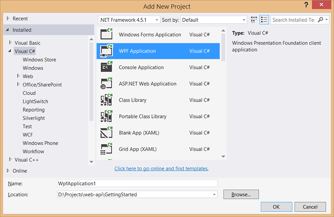Click the Windows Forms Application name
The height and width of the screenshot is (217, 334).
(x=150, y=34)
